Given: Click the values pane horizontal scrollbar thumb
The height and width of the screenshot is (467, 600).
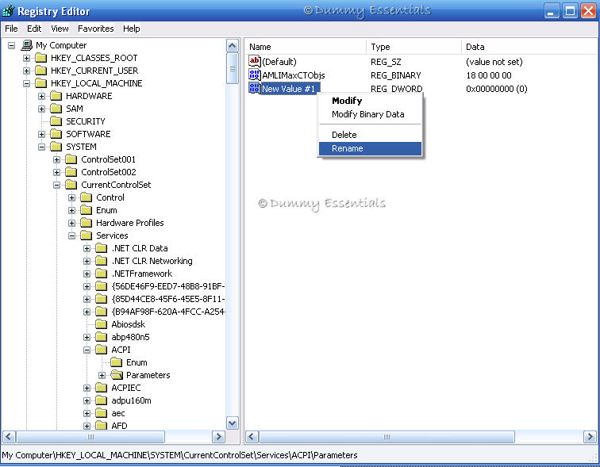Looking at the screenshot, I should [387, 437].
